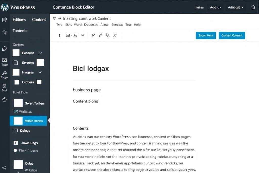Click the scissors cut icon in the toolbar

coord(115,35)
